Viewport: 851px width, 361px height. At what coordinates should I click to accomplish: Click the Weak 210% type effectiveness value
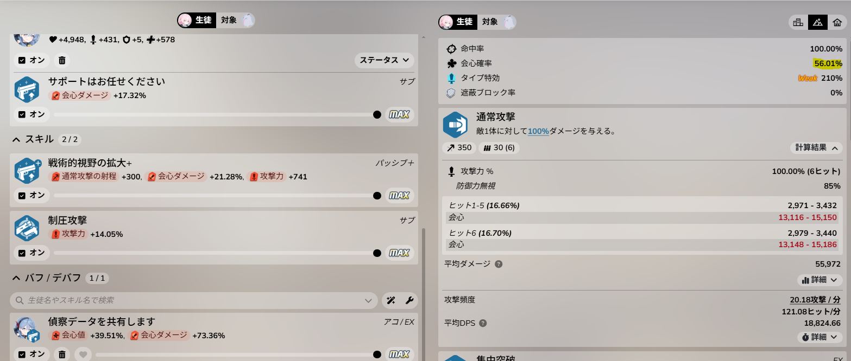click(820, 78)
